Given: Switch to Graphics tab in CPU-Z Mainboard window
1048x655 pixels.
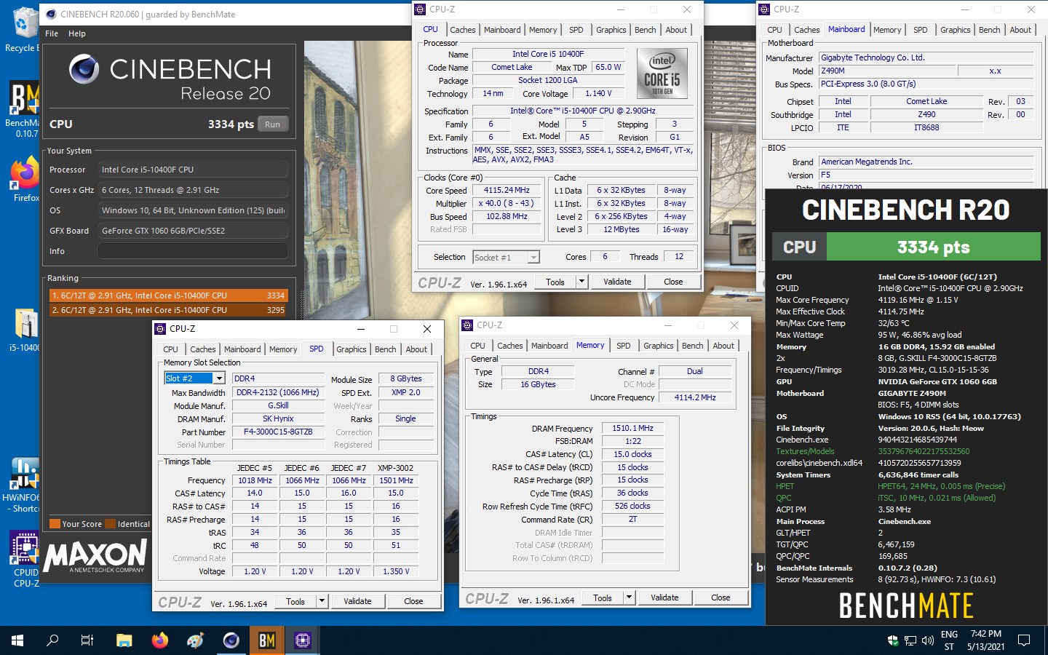Looking at the screenshot, I should [956, 30].
